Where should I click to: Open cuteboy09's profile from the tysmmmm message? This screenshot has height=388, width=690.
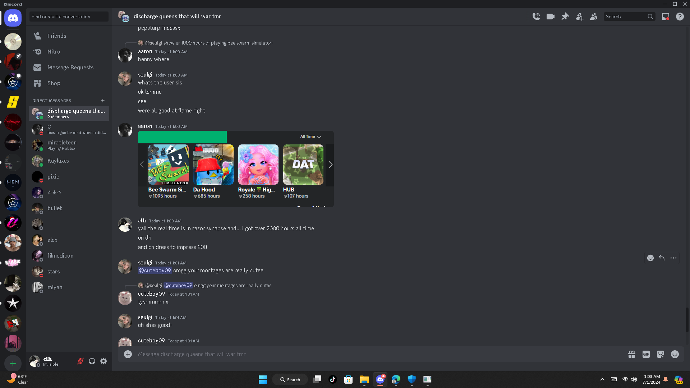click(151, 294)
